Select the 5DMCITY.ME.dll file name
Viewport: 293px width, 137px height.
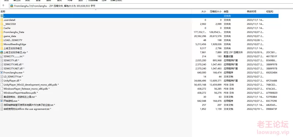click(14, 64)
